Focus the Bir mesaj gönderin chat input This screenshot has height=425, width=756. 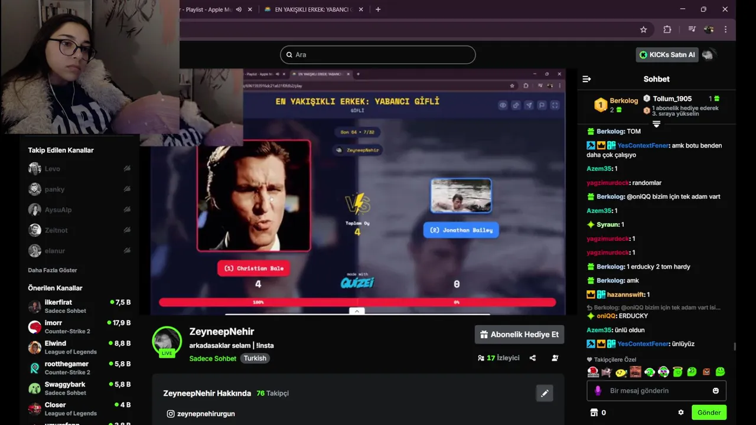pyautogui.click(x=656, y=391)
